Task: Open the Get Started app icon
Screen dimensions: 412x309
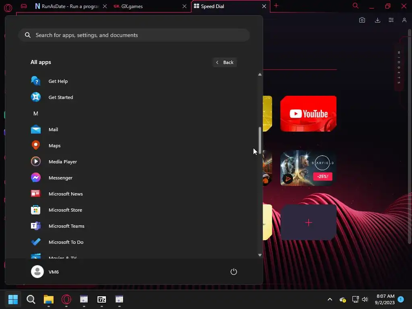Action: [x=36, y=97]
